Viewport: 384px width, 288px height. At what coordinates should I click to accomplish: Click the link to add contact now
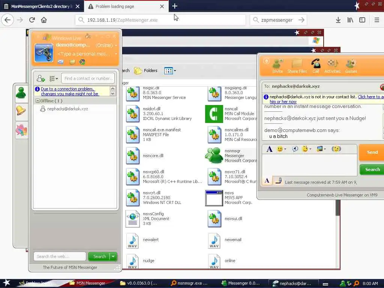point(327,99)
